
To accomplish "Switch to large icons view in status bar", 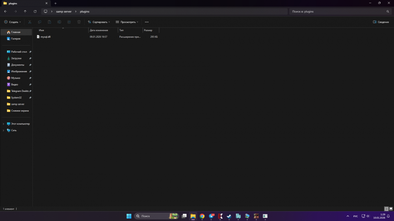I will click(x=390, y=208).
